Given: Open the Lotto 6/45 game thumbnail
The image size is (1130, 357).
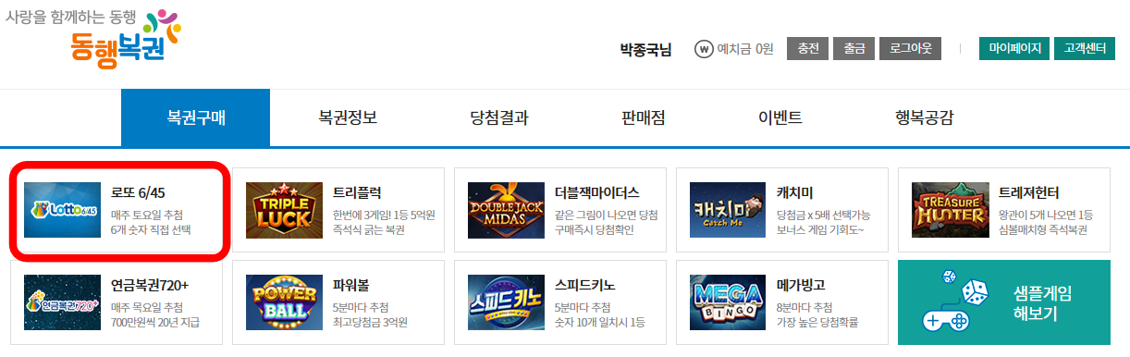Looking at the screenshot, I should click(x=63, y=210).
